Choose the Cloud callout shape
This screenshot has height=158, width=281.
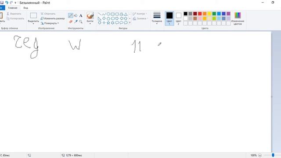click(126, 22)
